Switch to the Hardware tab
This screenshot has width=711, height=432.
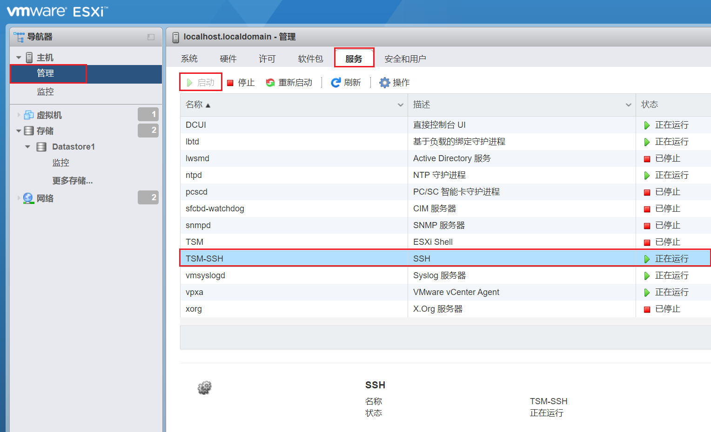[228, 59]
